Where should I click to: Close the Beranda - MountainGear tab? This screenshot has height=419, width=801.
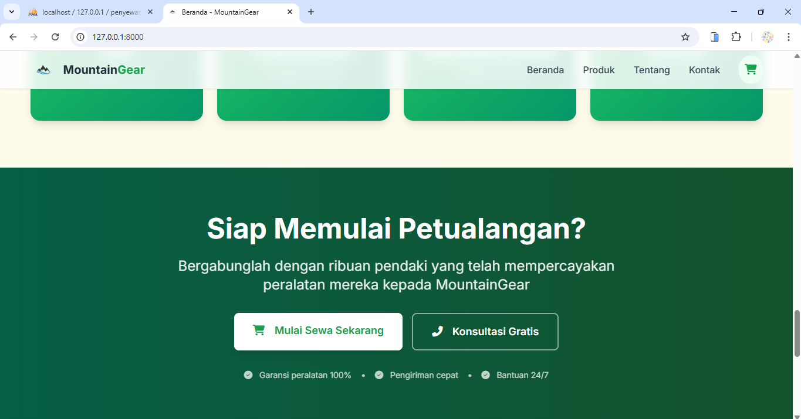[x=289, y=12]
